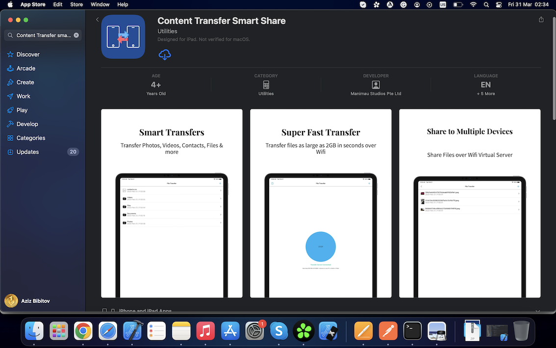Click the Utilities category calculator icon
Screen dimensions: 556x348
point(266,85)
